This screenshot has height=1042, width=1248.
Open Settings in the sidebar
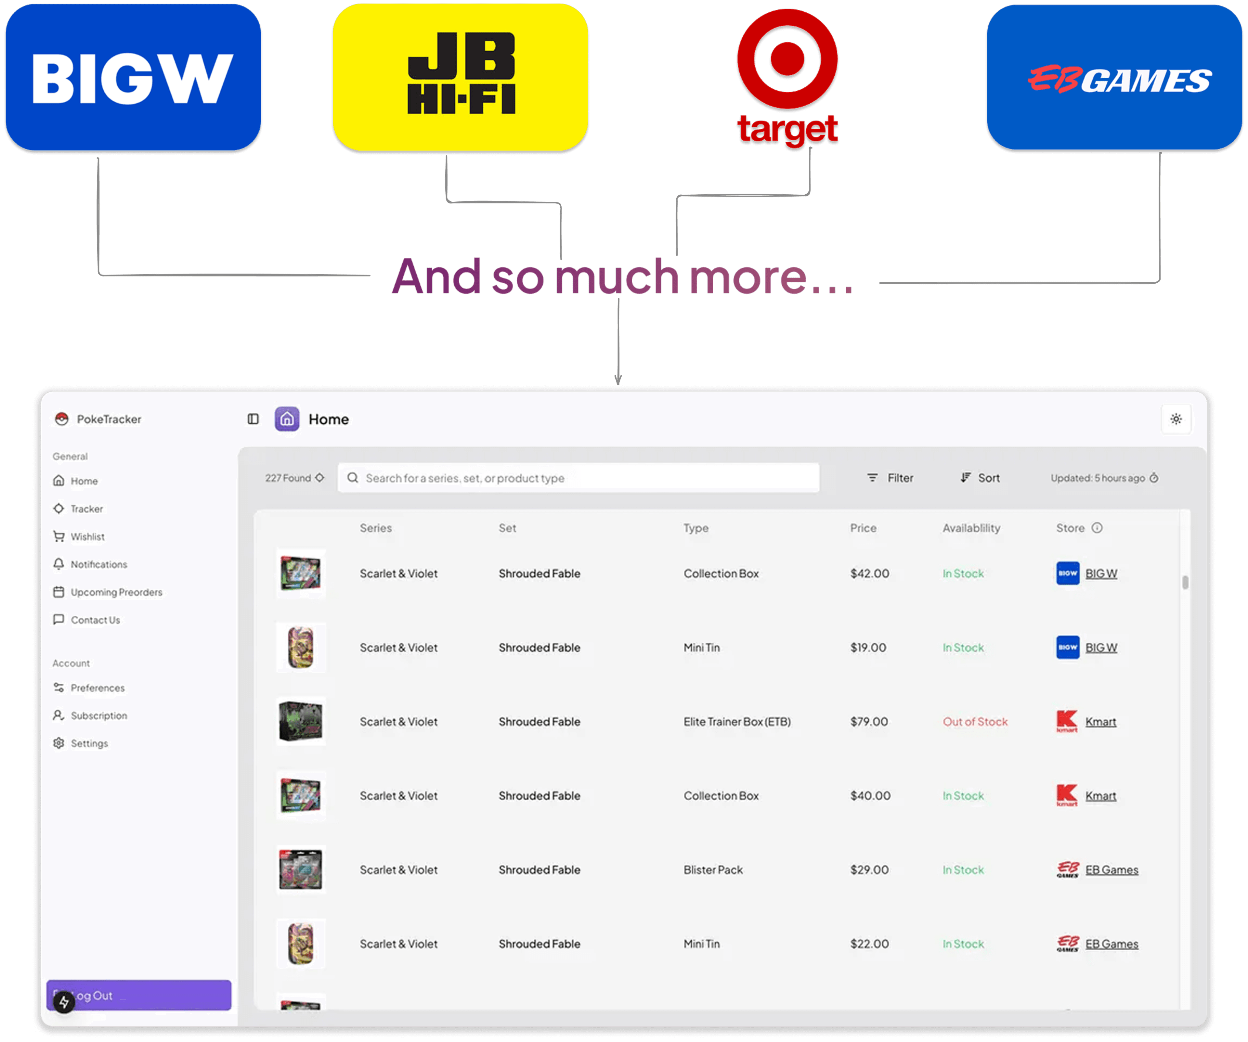tap(81, 744)
